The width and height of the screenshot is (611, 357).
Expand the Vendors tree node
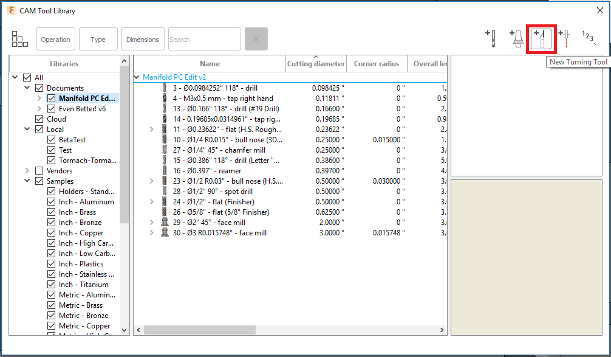pos(27,171)
